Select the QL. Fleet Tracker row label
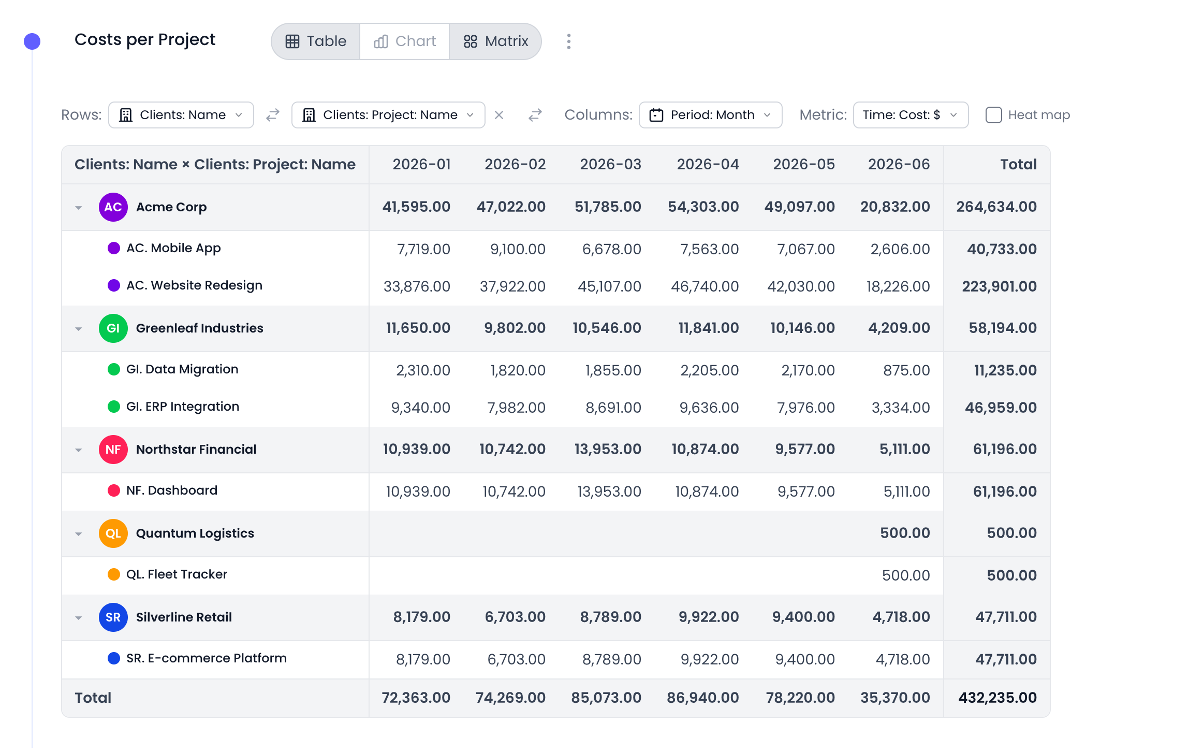 [177, 574]
